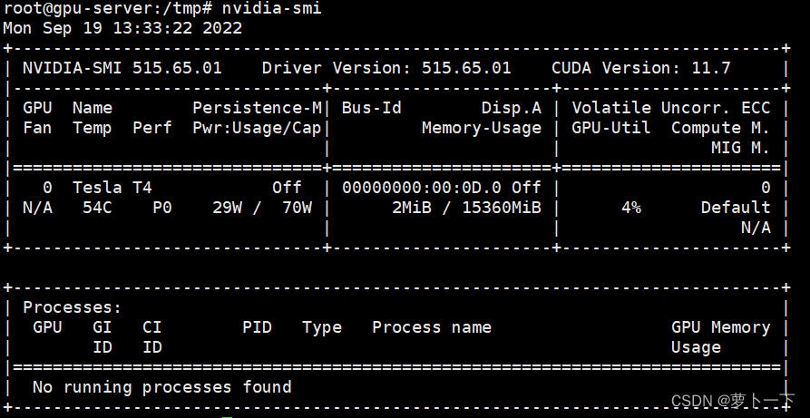
Task: Click the GPU name 'Tesla T4'
Action: click(112, 188)
